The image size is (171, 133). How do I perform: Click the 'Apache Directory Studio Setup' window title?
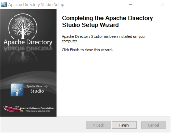pyautogui.click(x=36, y=5)
